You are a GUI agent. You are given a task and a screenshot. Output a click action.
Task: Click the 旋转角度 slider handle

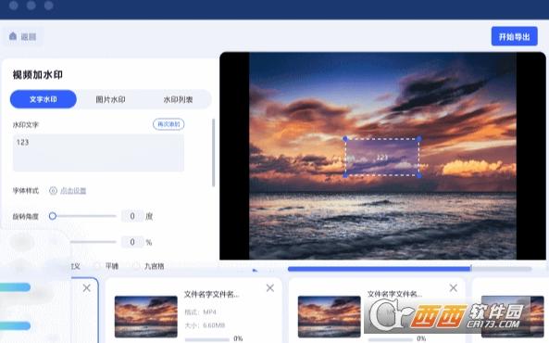[53, 216]
